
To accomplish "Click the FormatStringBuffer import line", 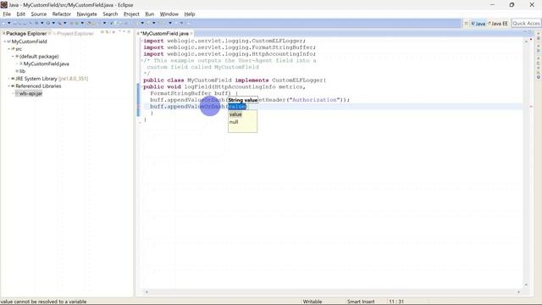I will [230, 47].
